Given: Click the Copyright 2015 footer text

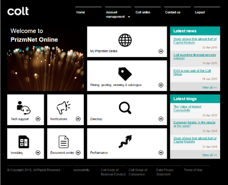Looking at the screenshot, I should (34, 170).
